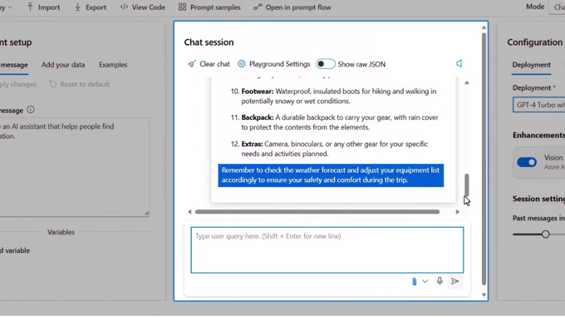Click the chat messages vertical scrollbar thumb

pos(466,185)
